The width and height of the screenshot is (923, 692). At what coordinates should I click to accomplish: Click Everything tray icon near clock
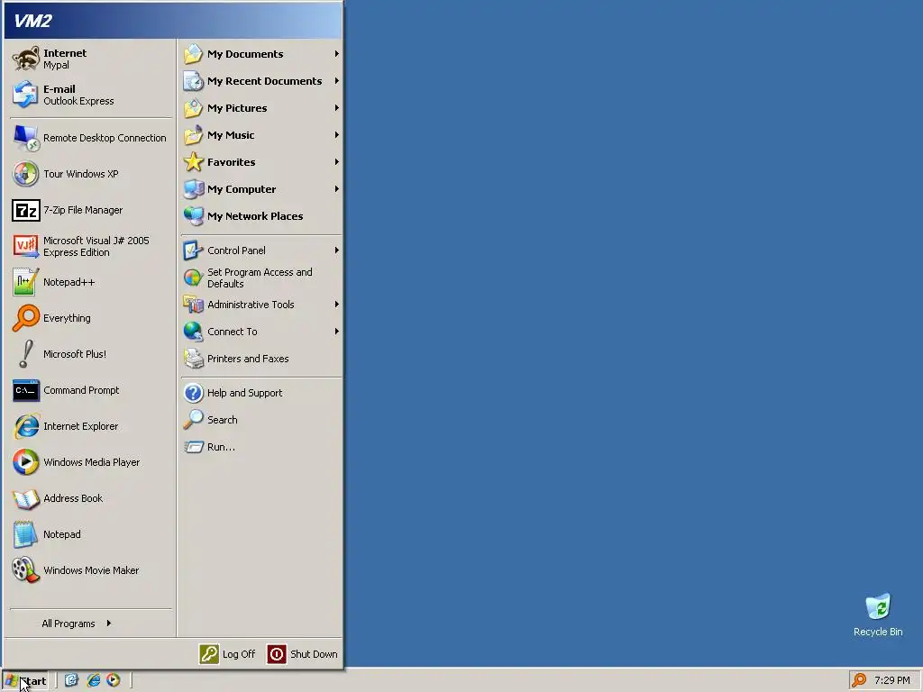(x=859, y=680)
